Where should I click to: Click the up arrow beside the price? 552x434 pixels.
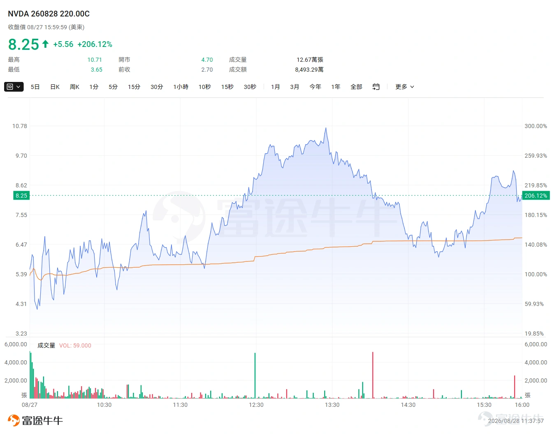(x=45, y=44)
